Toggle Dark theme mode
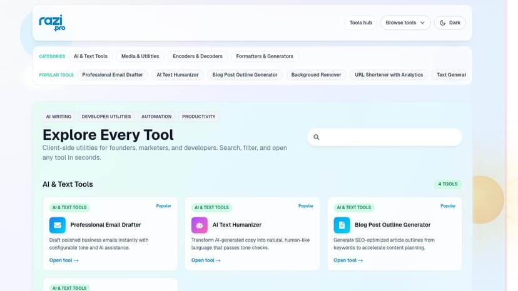Viewport: 518px width, 291px height. coord(450,22)
